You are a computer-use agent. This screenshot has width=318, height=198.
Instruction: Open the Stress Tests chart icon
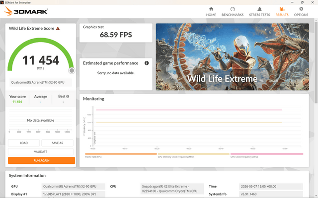point(259,9)
